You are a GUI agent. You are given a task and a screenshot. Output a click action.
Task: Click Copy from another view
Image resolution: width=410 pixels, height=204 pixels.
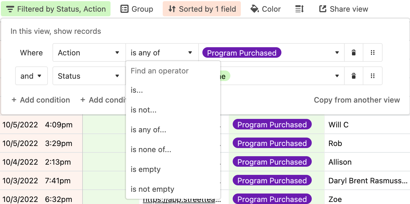click(357, 100)
